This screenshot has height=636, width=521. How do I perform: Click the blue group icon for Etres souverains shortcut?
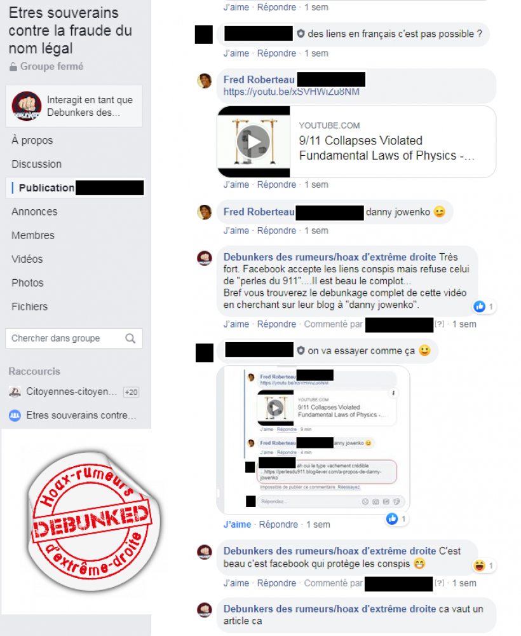click(15, 415)
